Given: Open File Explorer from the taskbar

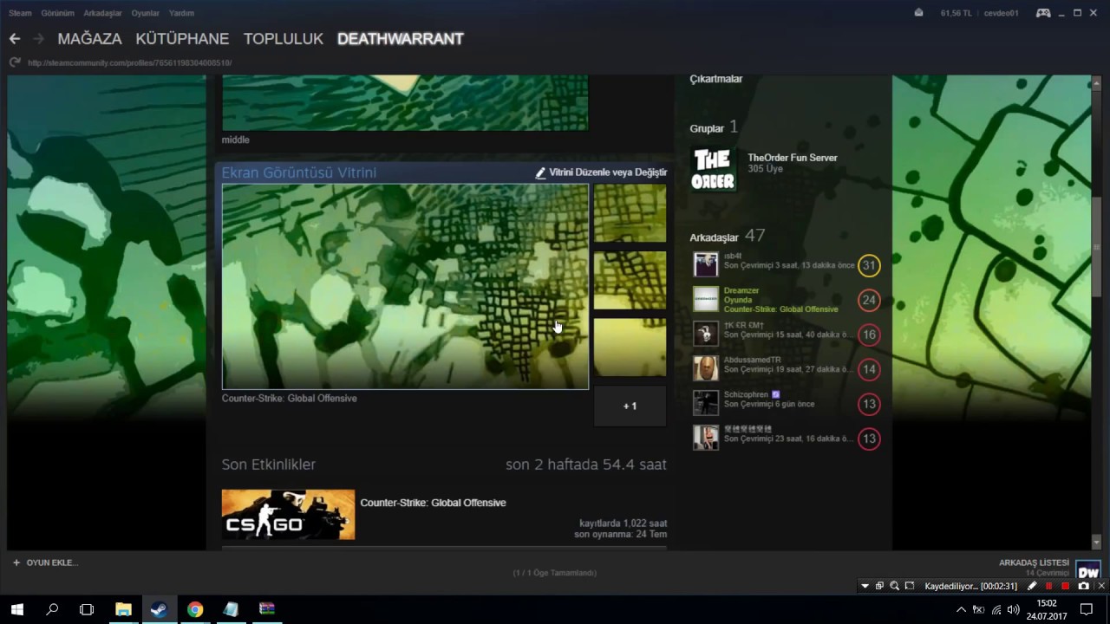Looking at the screenshot, I should pyautogui.click(x=123, y=609).
